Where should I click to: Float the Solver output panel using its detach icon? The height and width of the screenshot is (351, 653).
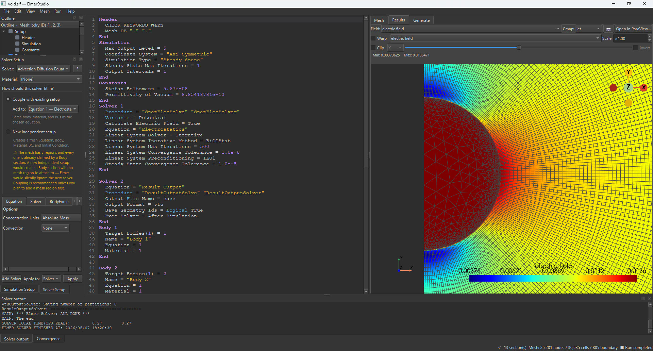click(643, 298)
